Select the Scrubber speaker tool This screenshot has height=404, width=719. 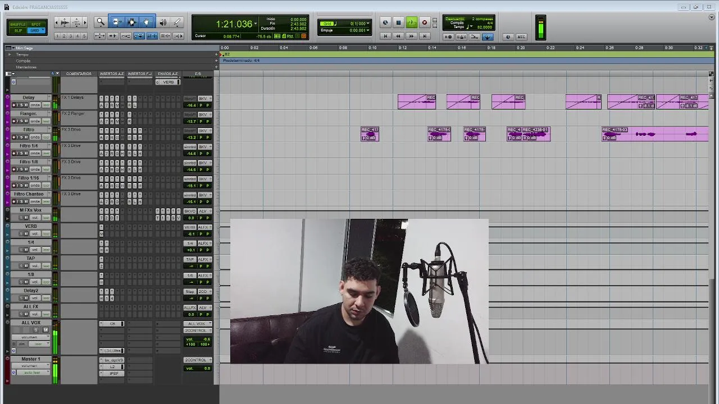163,22
